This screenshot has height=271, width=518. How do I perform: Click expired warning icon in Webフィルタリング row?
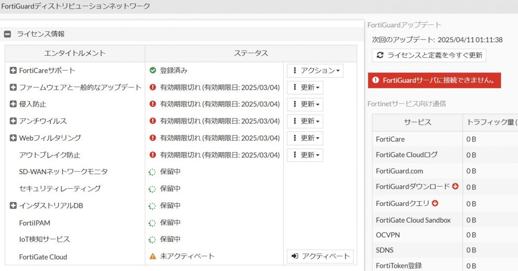152,138
